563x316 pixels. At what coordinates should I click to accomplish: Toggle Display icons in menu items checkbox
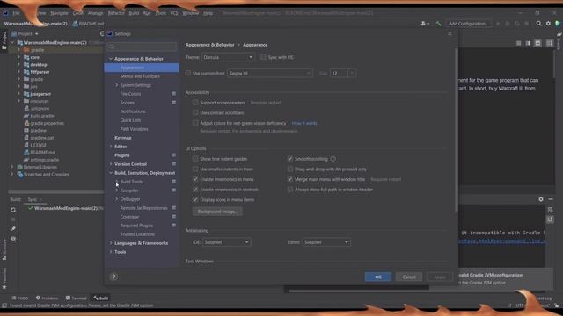coord(195,199)
